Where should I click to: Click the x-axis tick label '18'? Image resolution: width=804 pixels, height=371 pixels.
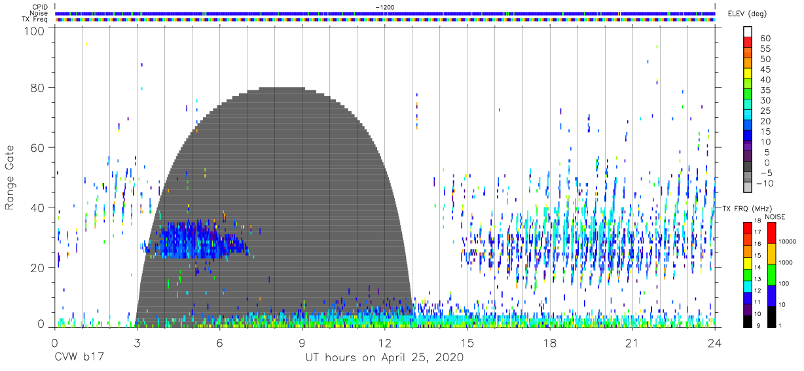click(550, 343)
